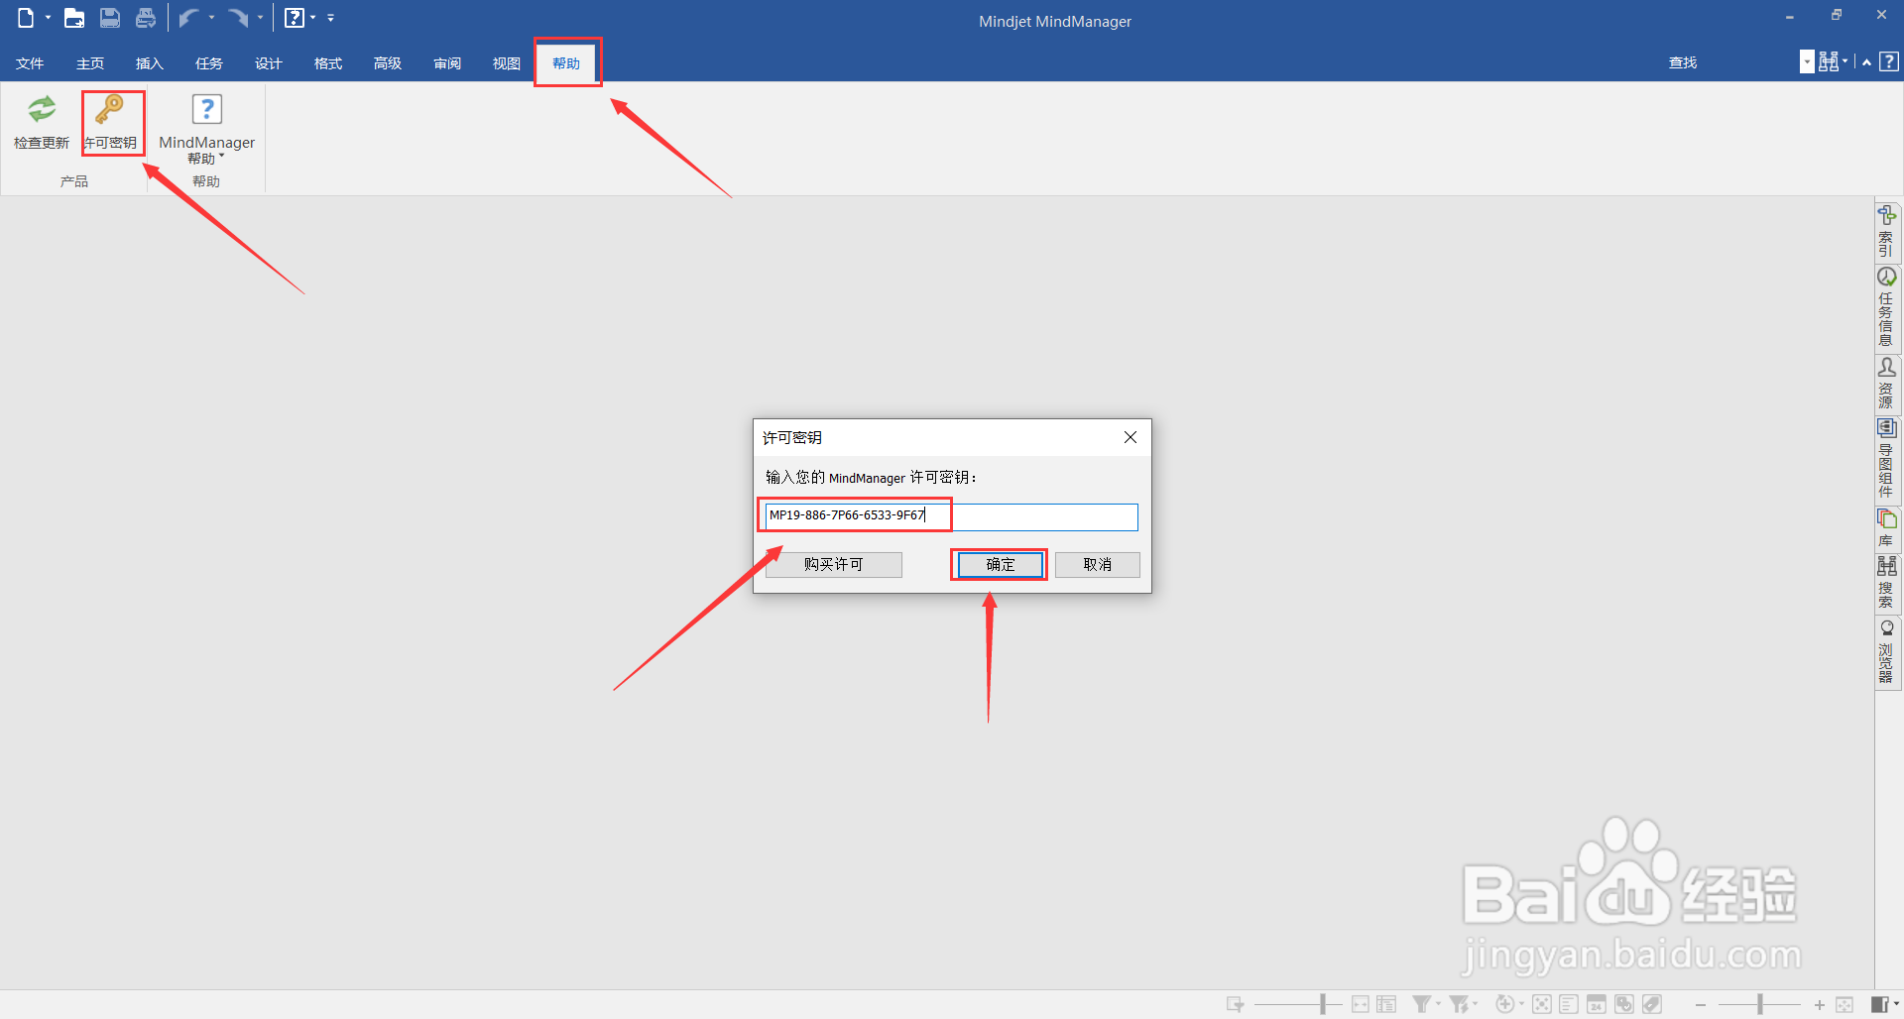The image size is (1904, 1019).
Task: Expand the Undo history dropdown arrow
Action: point(211,18)
